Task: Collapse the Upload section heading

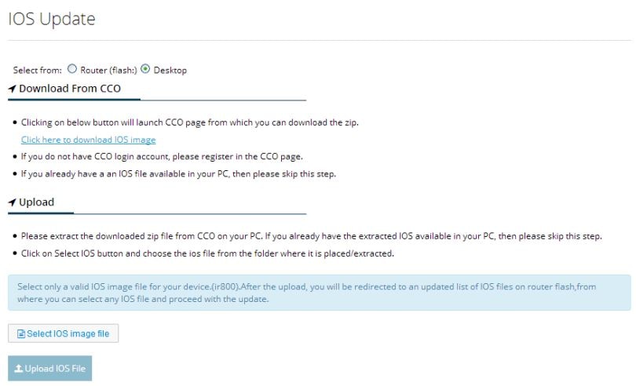Action: pyautogui.click(x=36, y=202)
